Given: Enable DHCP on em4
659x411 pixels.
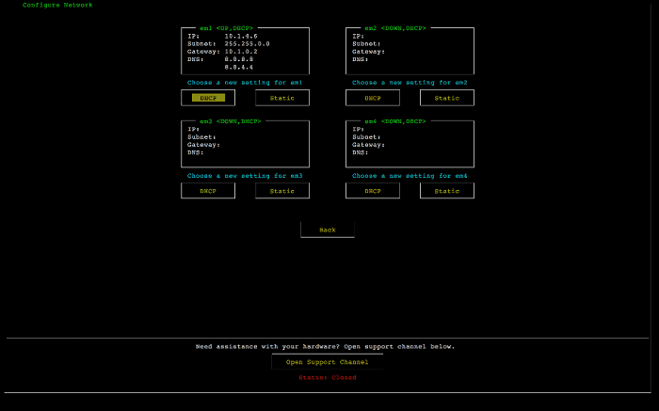Looking at the screenshot, I should click(373, 191).
